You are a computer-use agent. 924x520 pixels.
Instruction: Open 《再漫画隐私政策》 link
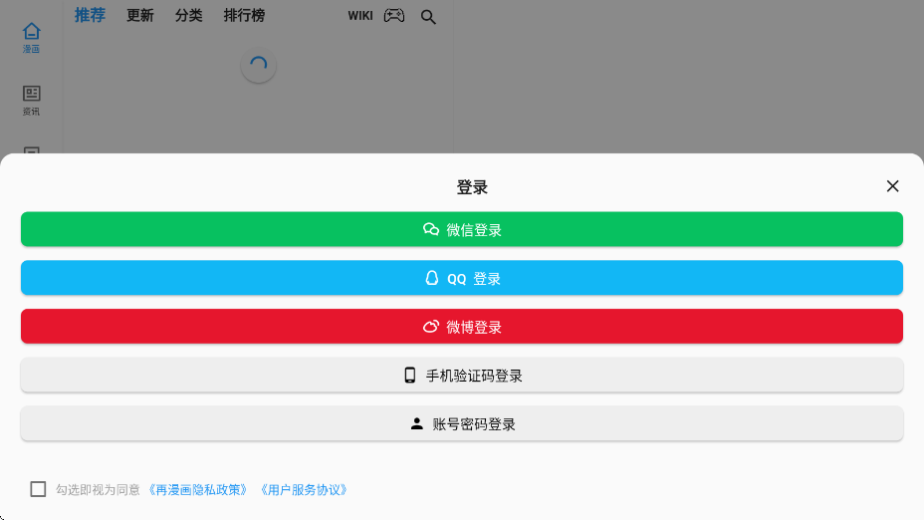[197, 490]
